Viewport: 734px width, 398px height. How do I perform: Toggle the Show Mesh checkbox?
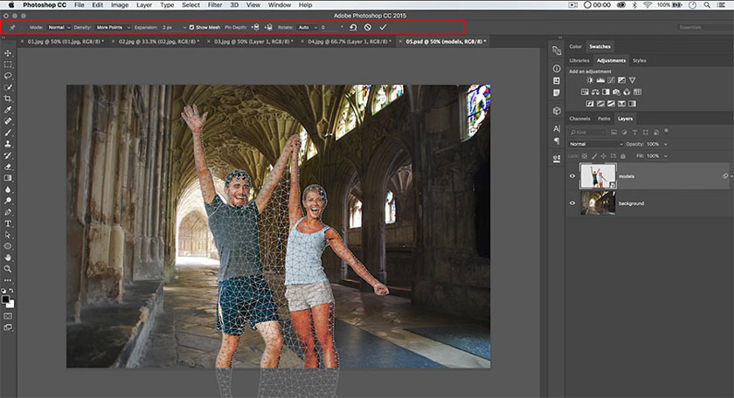(x=192, y=27)
